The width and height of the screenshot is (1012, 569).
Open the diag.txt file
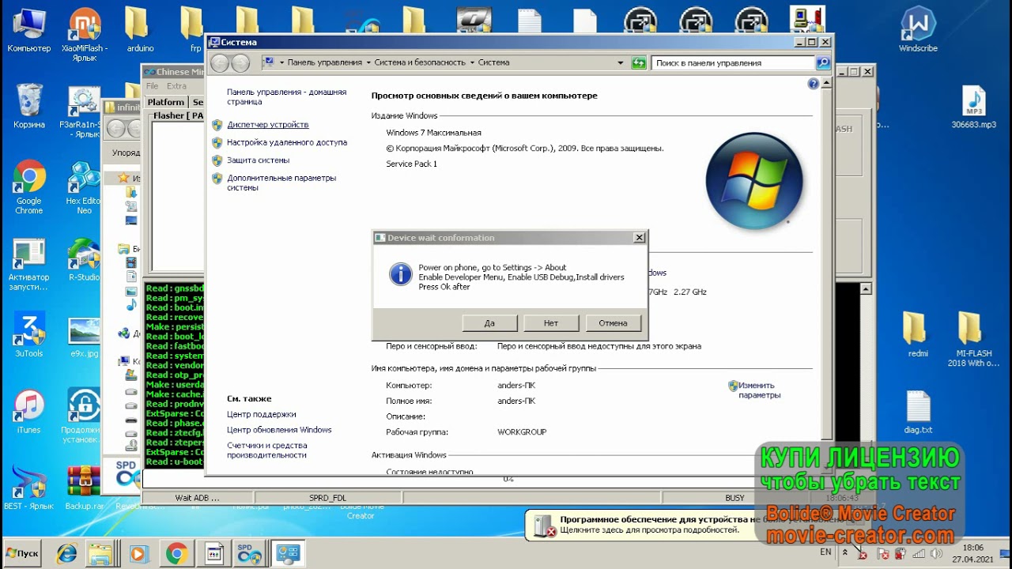[918, 412]
